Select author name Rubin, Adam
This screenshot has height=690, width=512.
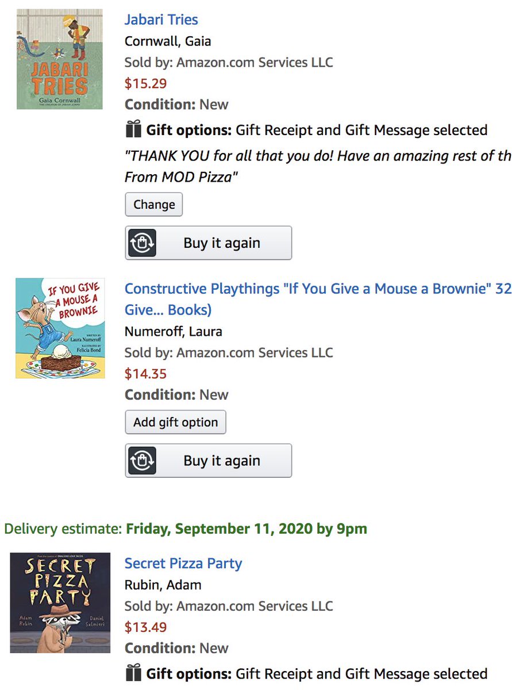(163, 585)
